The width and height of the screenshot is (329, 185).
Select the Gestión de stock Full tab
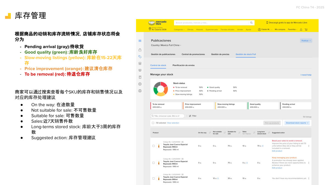[246, 54]
